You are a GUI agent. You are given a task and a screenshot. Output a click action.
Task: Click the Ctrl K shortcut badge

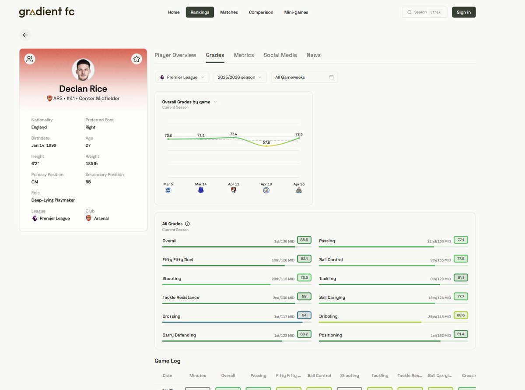click(x=435, y=12)
